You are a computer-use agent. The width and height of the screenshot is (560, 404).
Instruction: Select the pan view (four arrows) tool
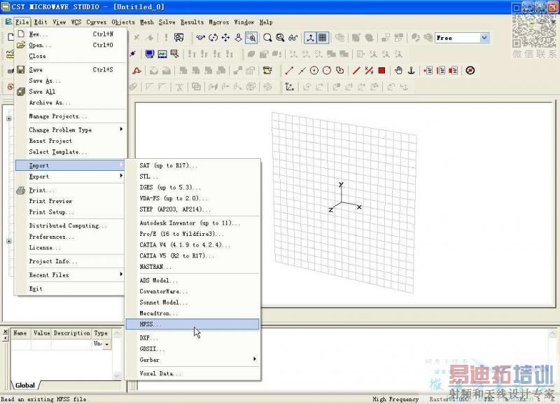point(225,38)
